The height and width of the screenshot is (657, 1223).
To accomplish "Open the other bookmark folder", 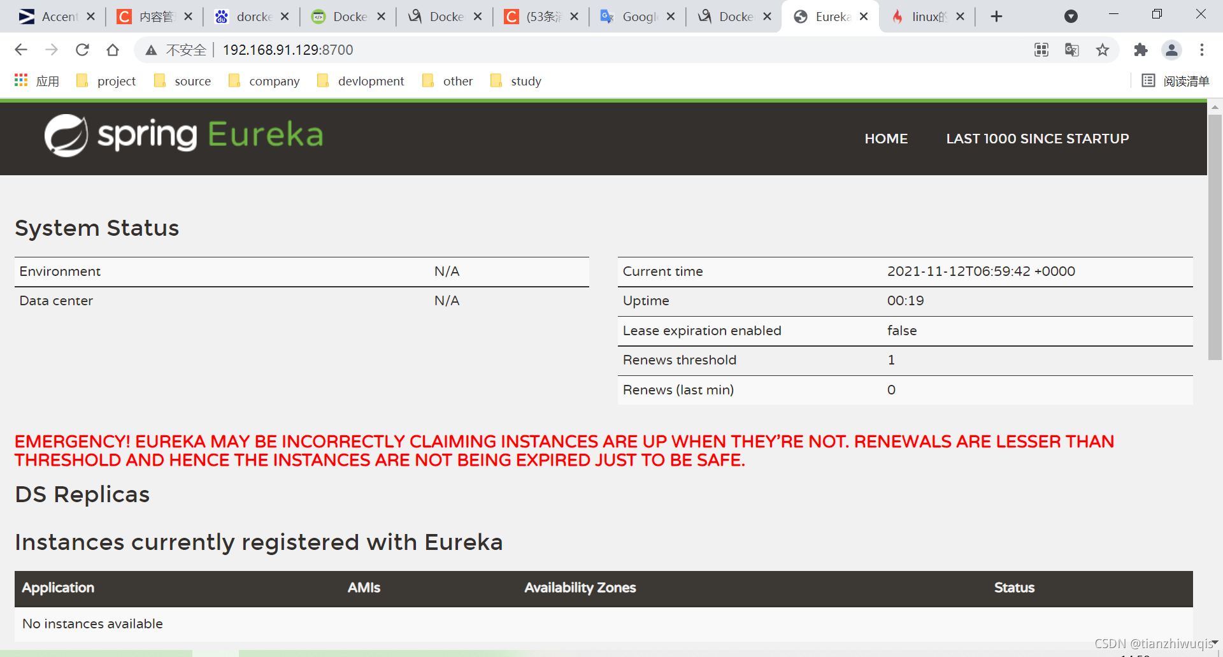I will click(447, 81).
